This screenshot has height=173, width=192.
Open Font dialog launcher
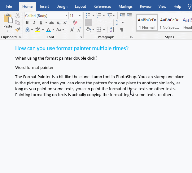(81, 37)
